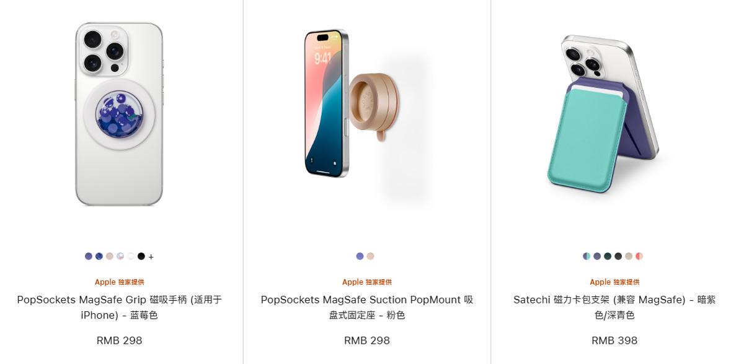Viewport: 744px width, 364px height.
Task: Select the dark gray Satechi wallet swatch
Action: click(618, 256)
